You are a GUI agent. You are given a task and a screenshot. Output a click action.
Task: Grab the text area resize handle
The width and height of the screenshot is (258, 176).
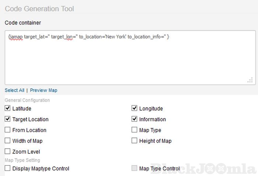click(x=250, y=80)
